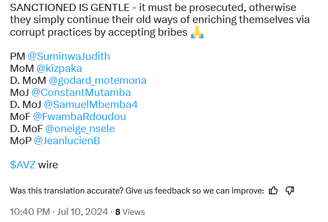Click the 'corrupt practices by accepting bribes' line

point(99,32)
